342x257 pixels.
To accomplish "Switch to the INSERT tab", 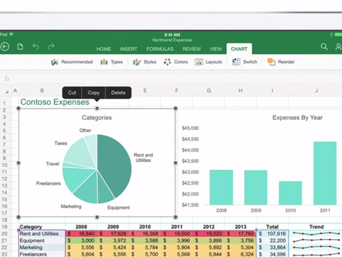I will click(x=128, y=49).
